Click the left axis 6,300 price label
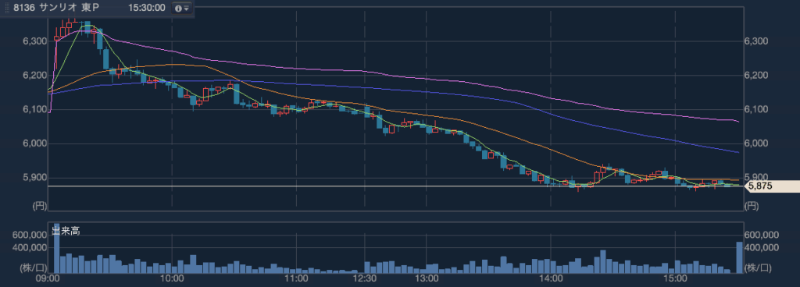 tap(34, 41)
